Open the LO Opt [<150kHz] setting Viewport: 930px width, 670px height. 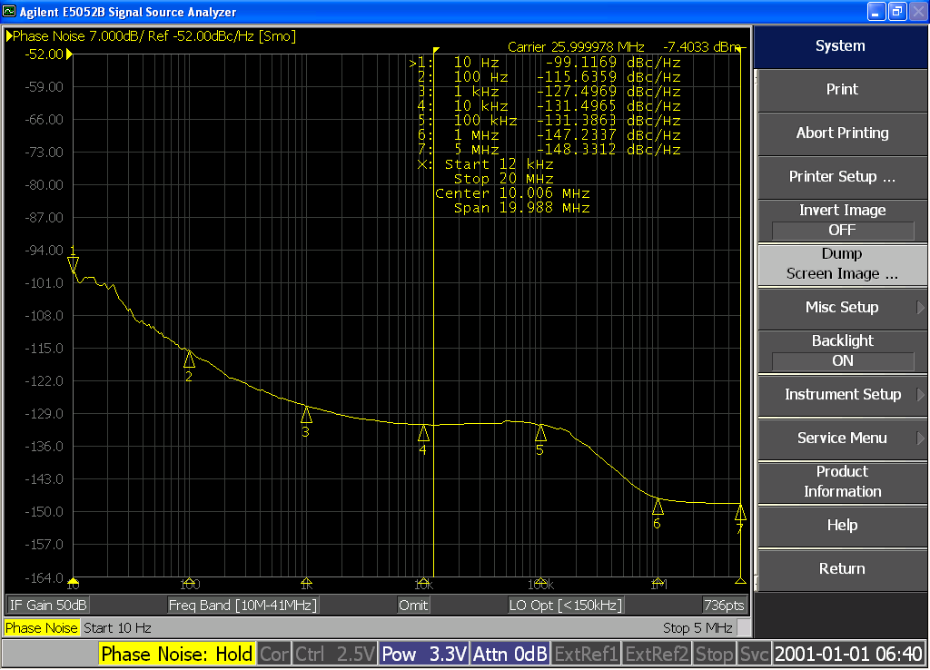[x=565, y=605]
